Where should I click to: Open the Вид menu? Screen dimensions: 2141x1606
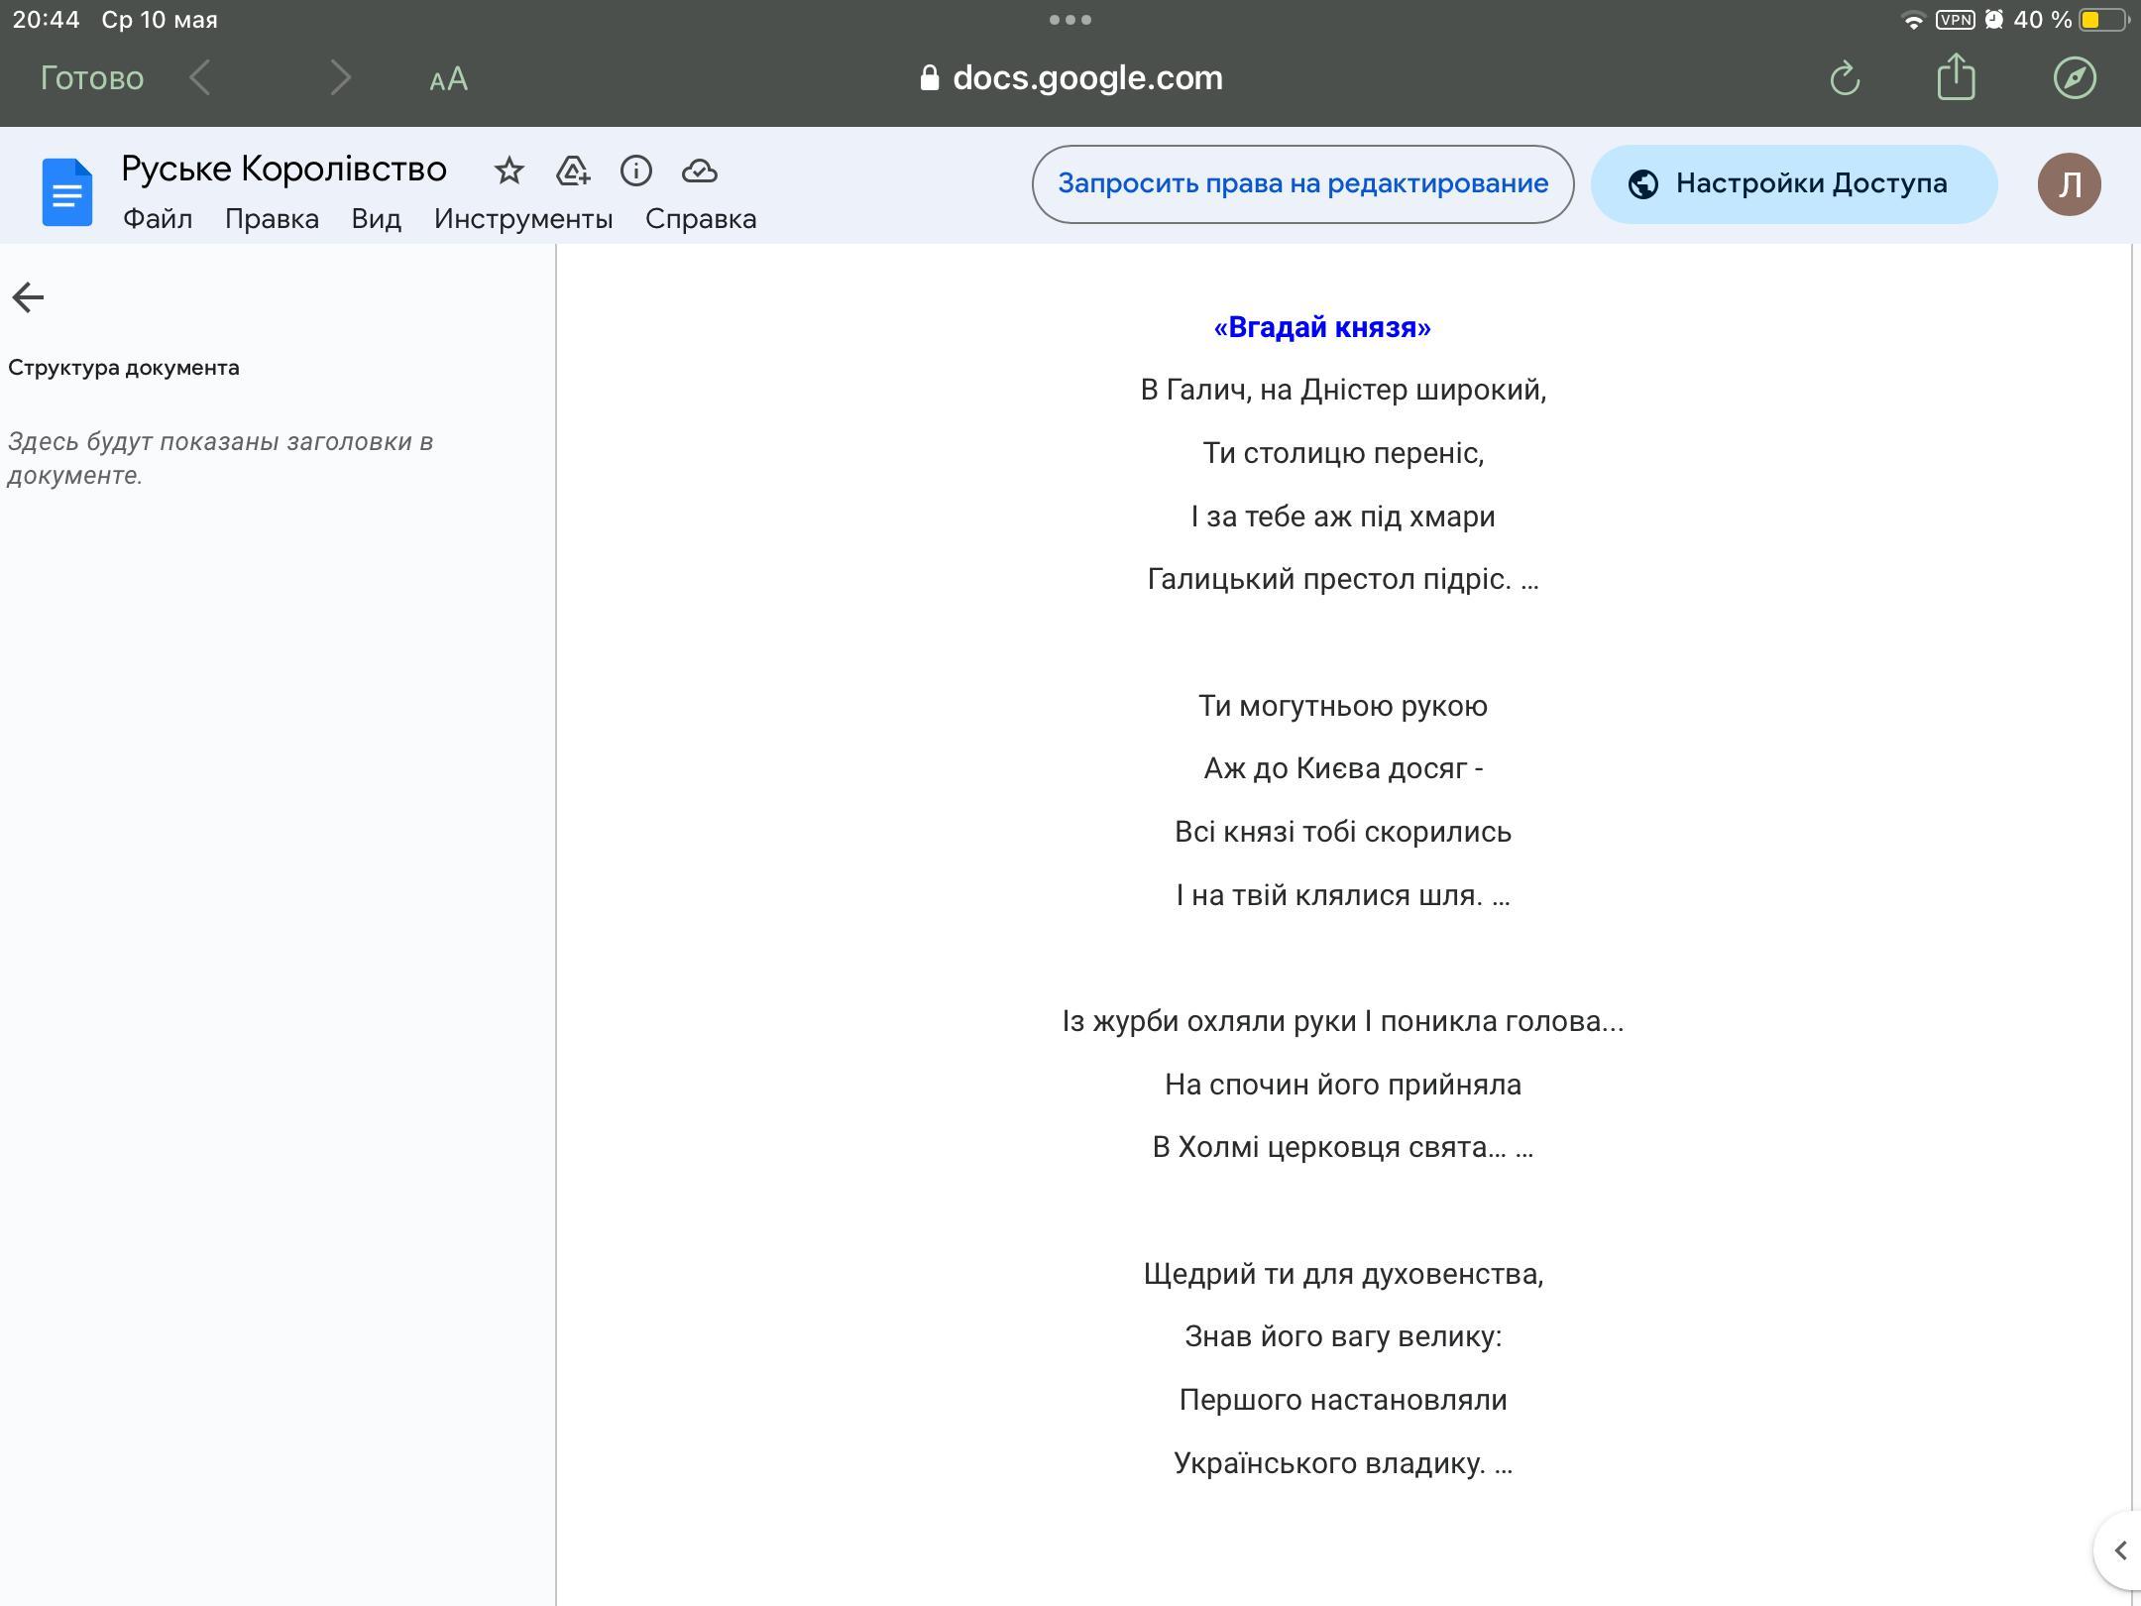377,219
